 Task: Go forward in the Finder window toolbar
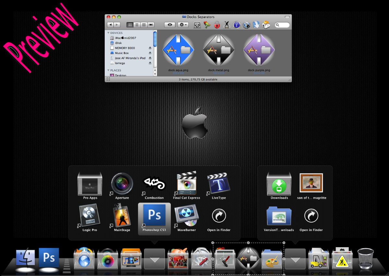tap(117, 25)
